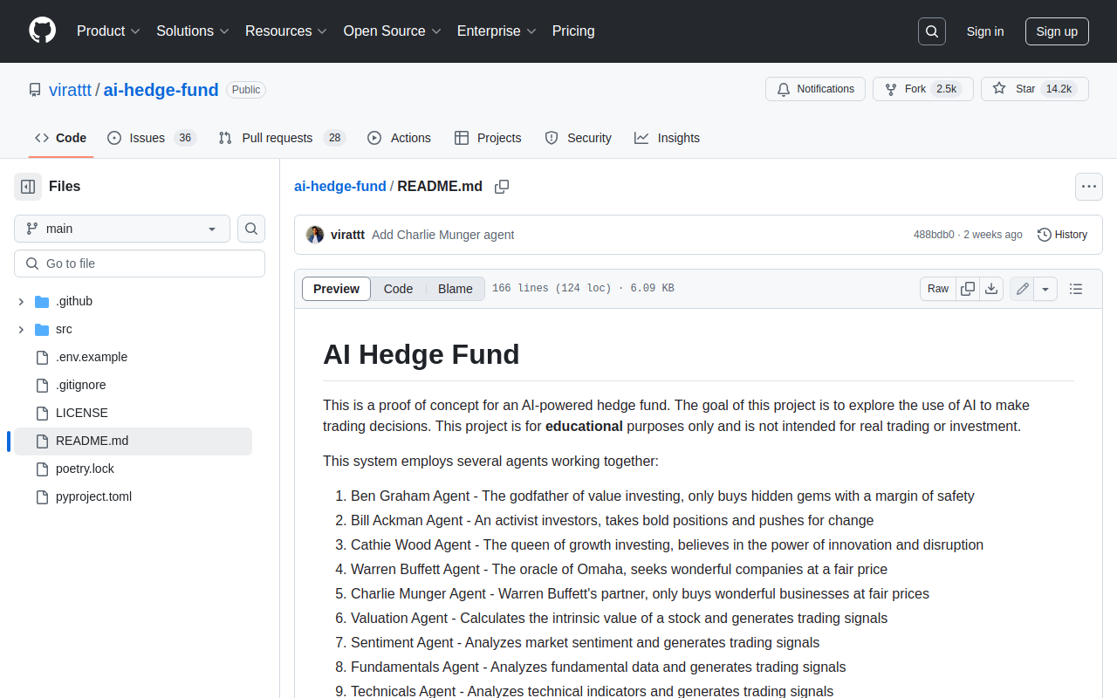Click the GitHub logo icon
This screenshot has width=1117, height=698.
[42, 31]
